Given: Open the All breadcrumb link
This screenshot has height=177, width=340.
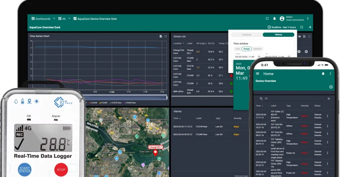Looking at the screenshot, I should pyautogui.click(x=62, y=19).
